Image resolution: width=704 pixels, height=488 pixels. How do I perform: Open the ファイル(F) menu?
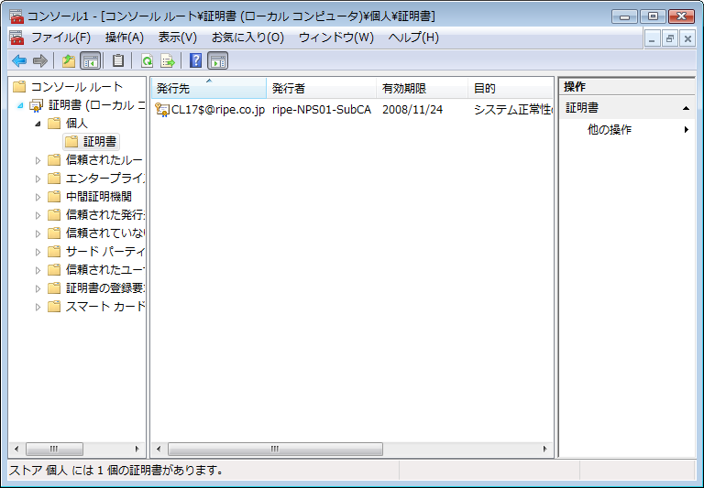(60, 38)
